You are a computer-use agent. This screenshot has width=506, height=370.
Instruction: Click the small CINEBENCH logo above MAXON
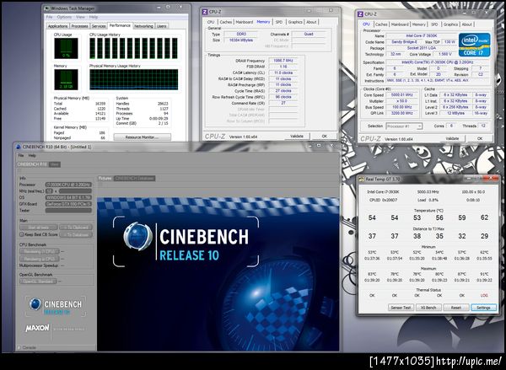point(56,306)
